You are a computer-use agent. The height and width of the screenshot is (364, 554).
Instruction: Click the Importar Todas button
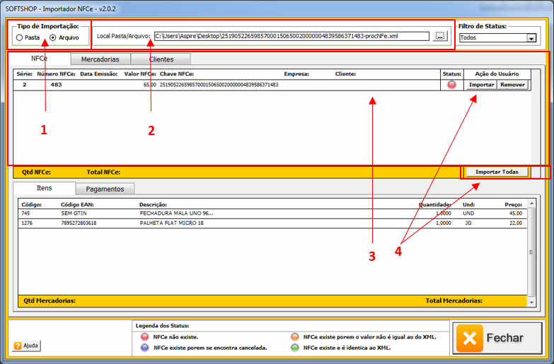[497, 172]
